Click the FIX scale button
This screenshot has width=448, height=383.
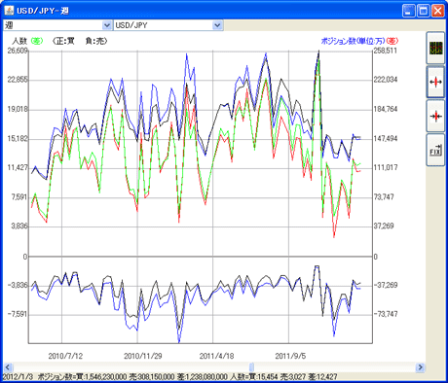(435, 150)
